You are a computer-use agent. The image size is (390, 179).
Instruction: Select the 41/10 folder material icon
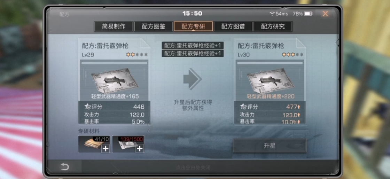(x=94, y=144)
